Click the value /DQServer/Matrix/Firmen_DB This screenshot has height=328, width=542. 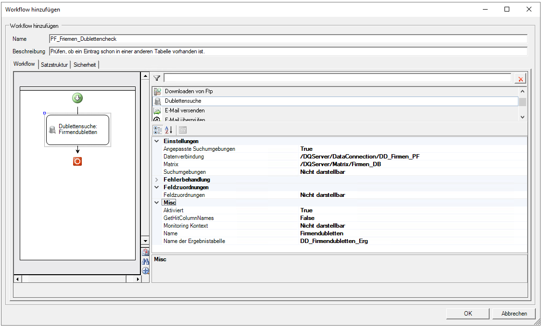pyautogui.click(x=340, y=164)
